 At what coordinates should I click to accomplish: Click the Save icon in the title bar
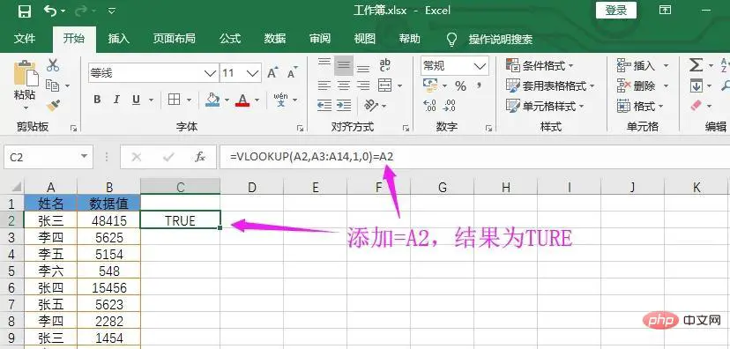[24, 11]
